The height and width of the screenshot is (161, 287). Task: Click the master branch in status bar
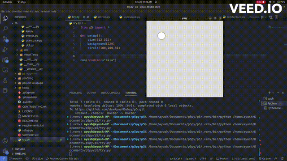[x=15, y=159]
